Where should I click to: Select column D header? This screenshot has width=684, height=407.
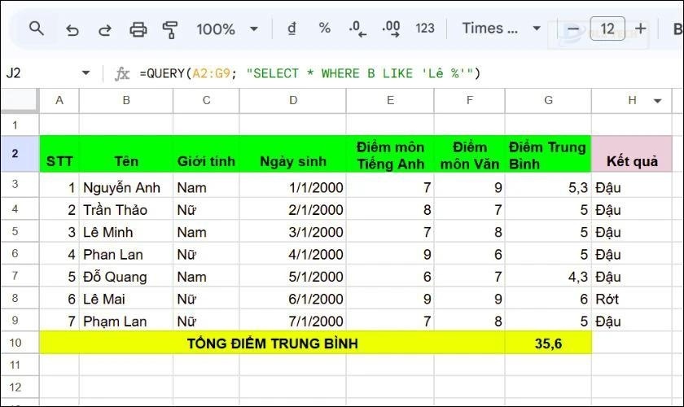292,100
